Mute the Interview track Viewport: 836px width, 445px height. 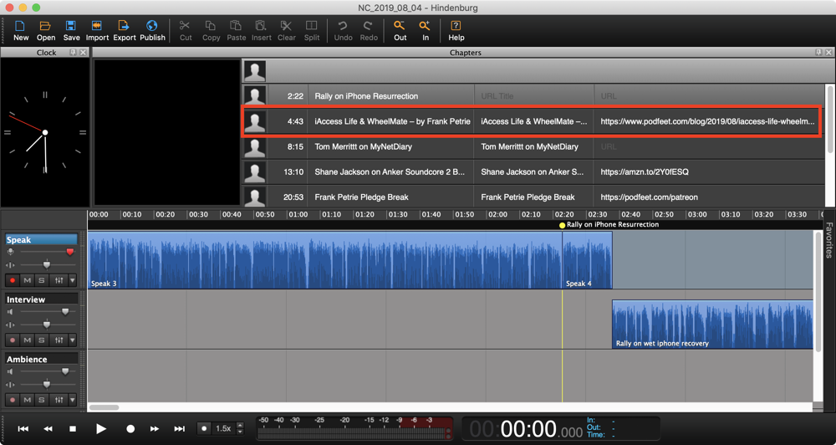tap(28, 340)
